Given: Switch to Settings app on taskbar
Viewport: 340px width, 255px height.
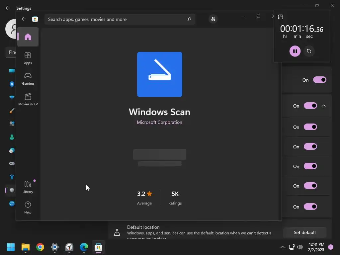Looking at the screenshot, I should coord(55,247).
